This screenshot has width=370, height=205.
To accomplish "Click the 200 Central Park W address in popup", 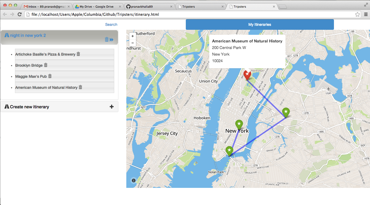I will (229, 48).
